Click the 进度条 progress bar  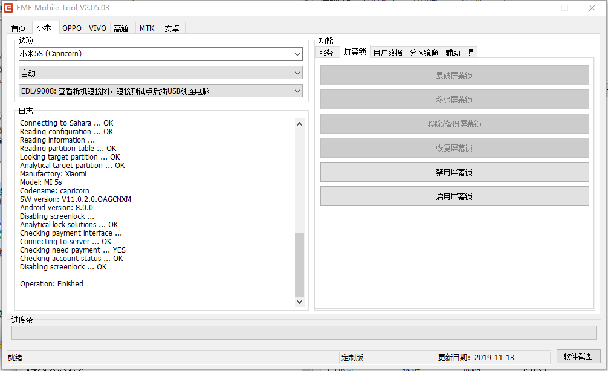(303, 332)
